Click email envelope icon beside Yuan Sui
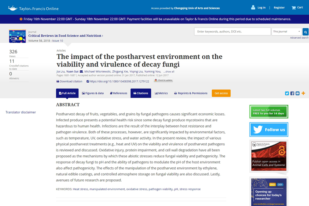Viewport: 309px width, 206px height. point(81,72)
